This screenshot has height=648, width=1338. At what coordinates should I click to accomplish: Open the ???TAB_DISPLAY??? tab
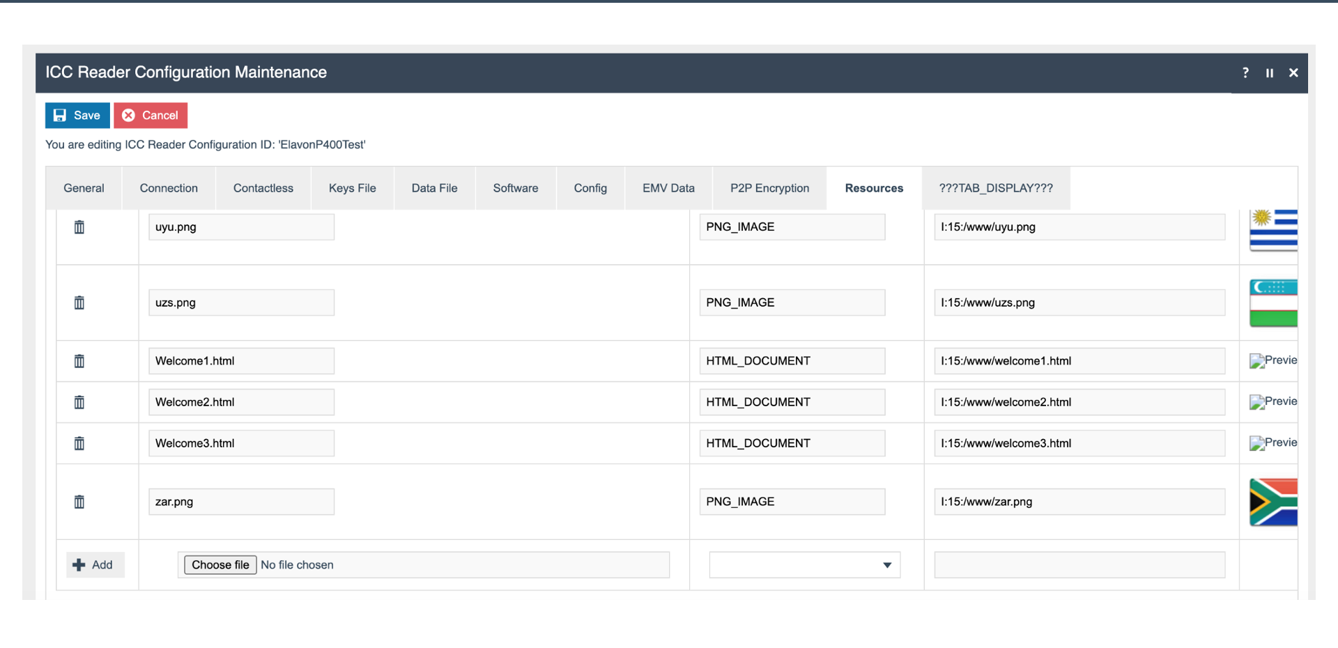(995, 188)
